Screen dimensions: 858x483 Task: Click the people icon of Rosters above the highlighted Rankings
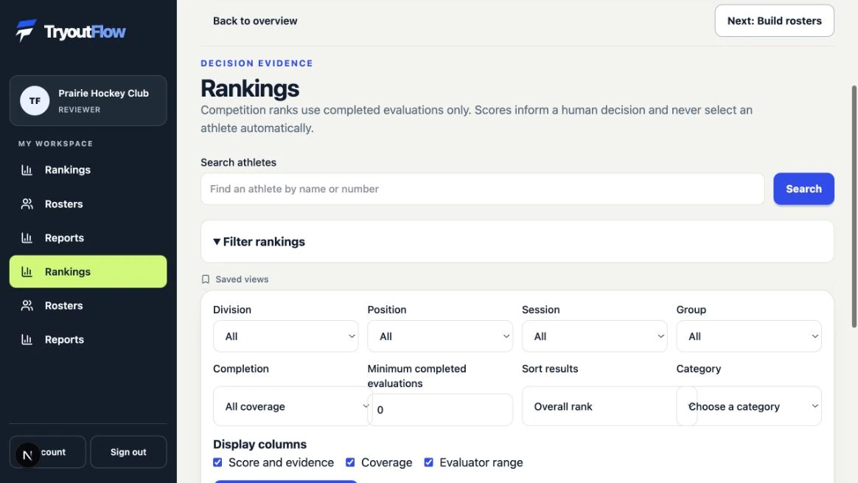tap(27, 204)
